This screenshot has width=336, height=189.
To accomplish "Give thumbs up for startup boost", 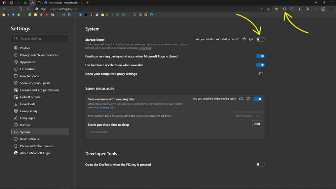I will 244,39.
